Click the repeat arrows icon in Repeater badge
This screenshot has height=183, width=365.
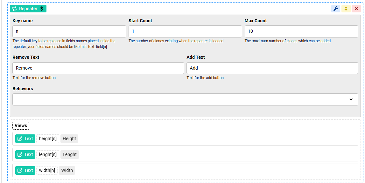(15, 9)
